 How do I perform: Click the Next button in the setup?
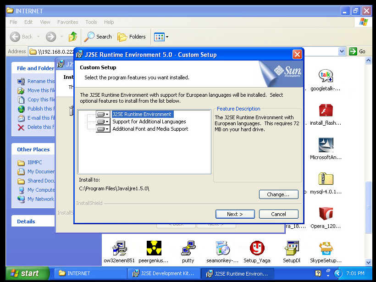[x=235, y=214]
